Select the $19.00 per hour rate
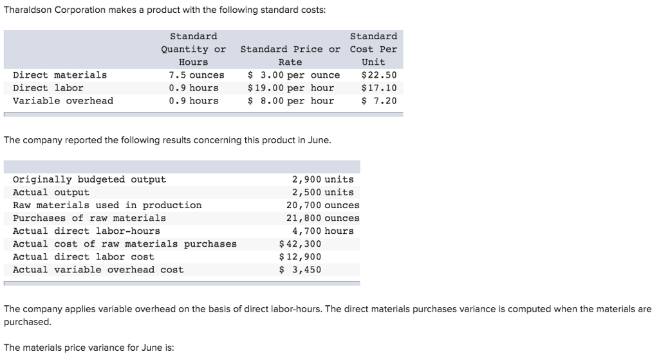The image size is (659, 363). [290, 88]
